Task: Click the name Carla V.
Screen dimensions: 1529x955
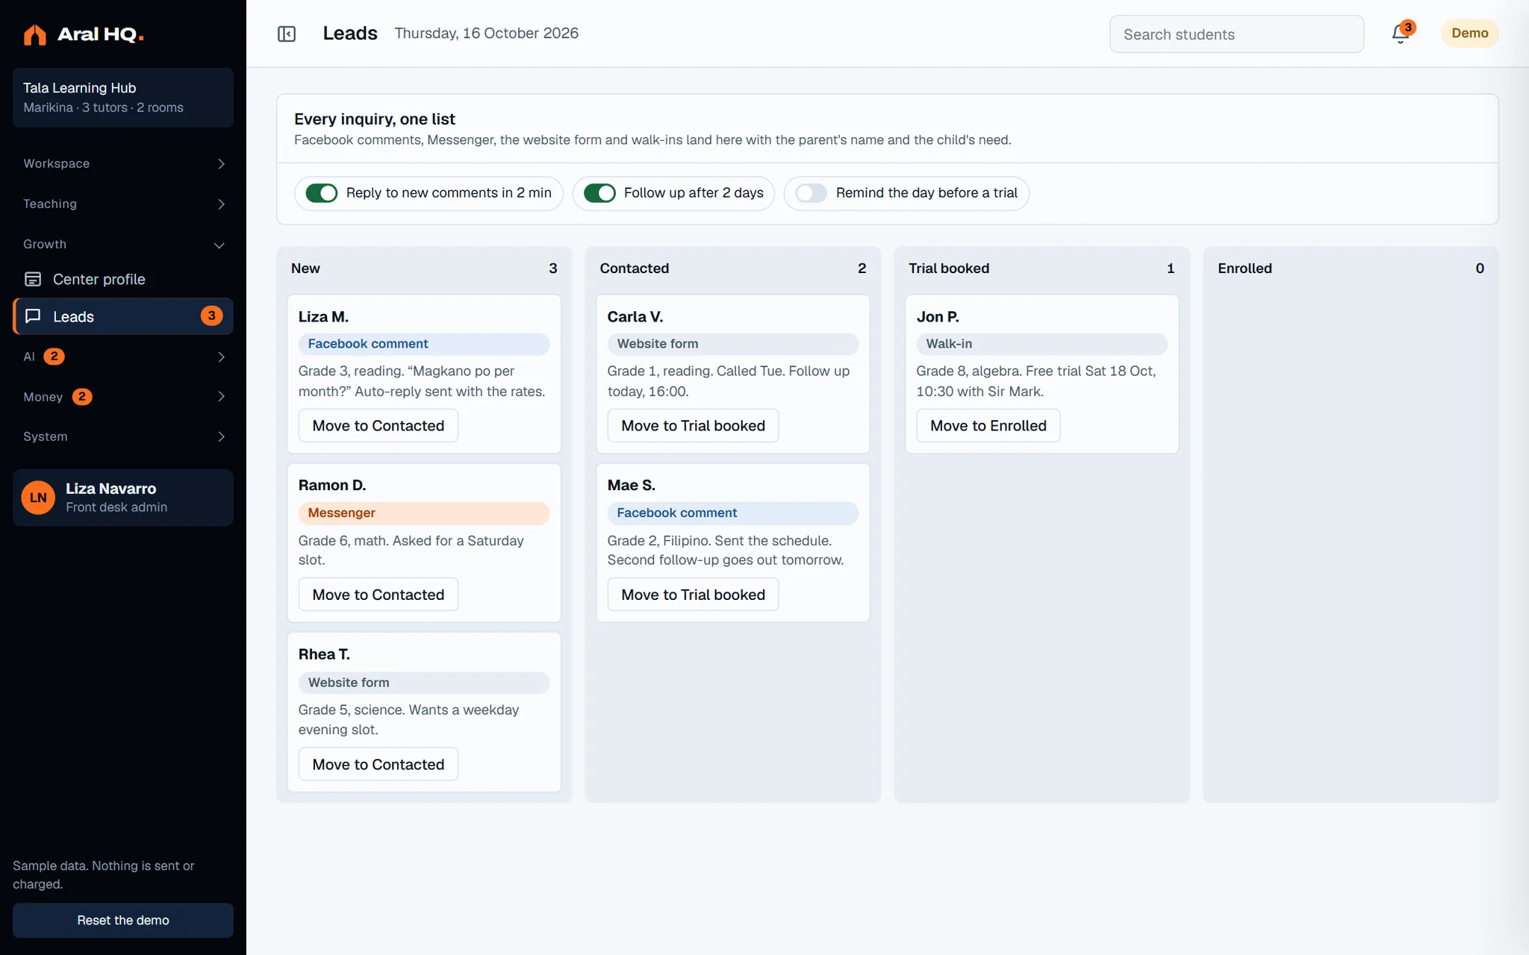Action: tap(635, 317)
